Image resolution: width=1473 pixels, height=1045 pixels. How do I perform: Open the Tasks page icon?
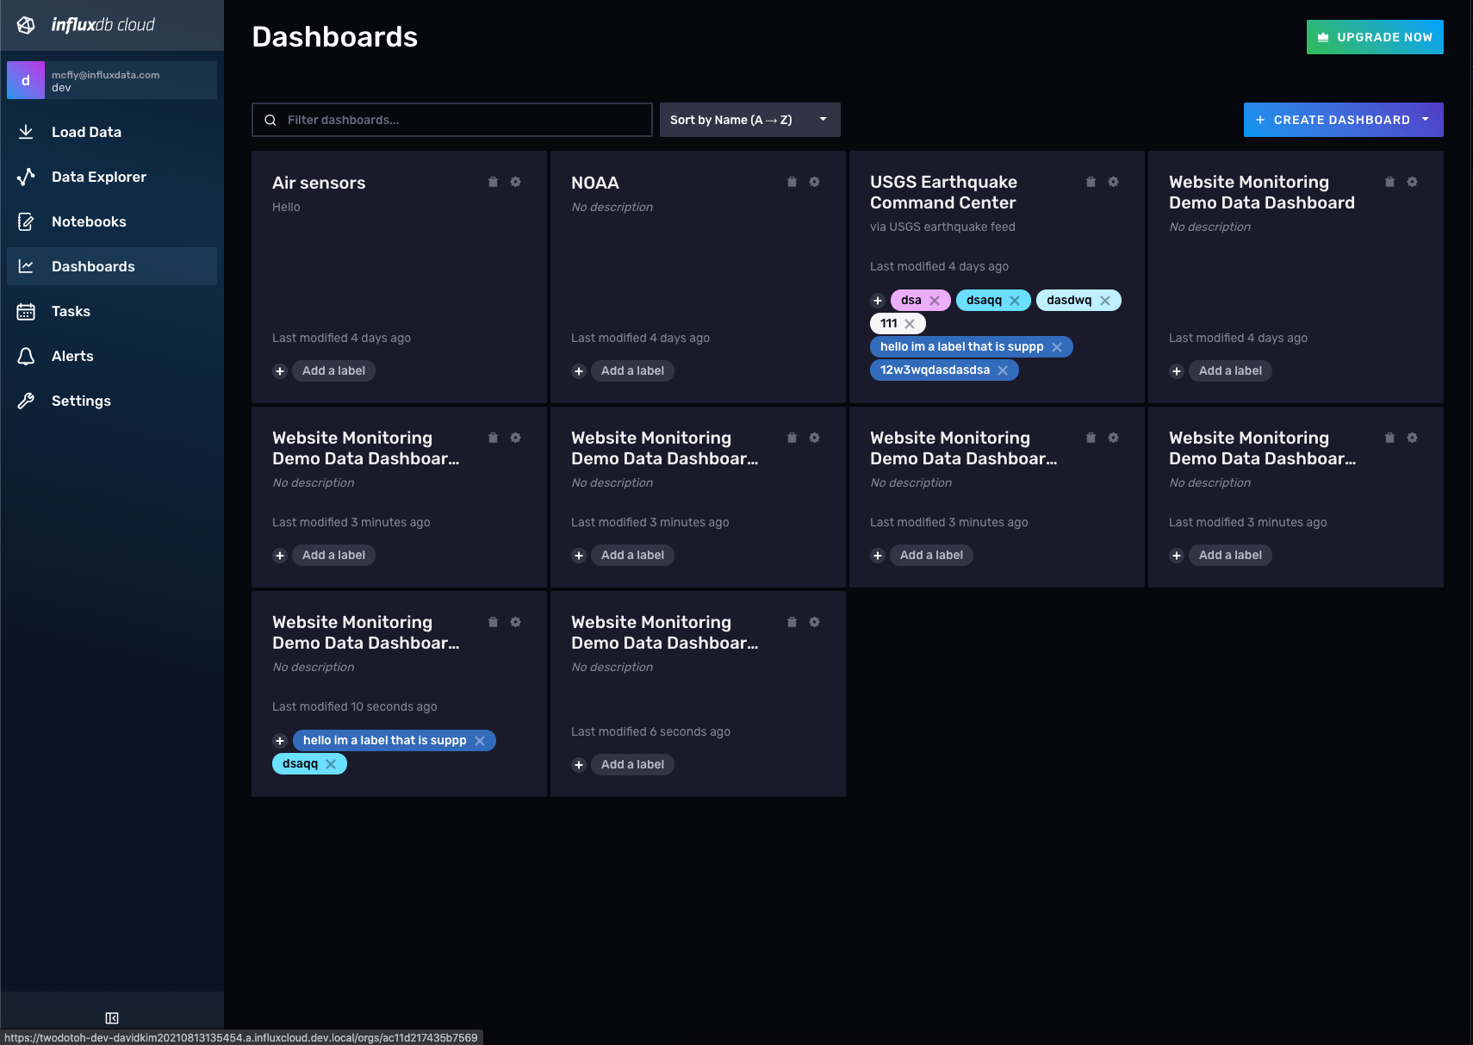[x=26, y=311]
